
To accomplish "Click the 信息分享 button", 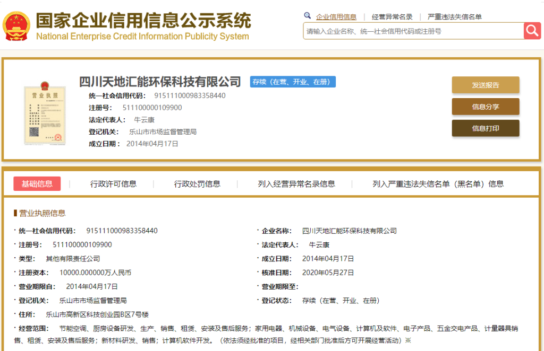I will coord(485,107).
